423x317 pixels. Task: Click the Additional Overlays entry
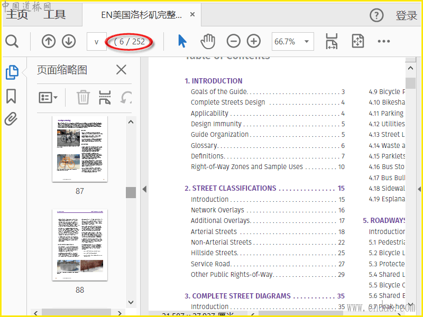click(268, 221)
